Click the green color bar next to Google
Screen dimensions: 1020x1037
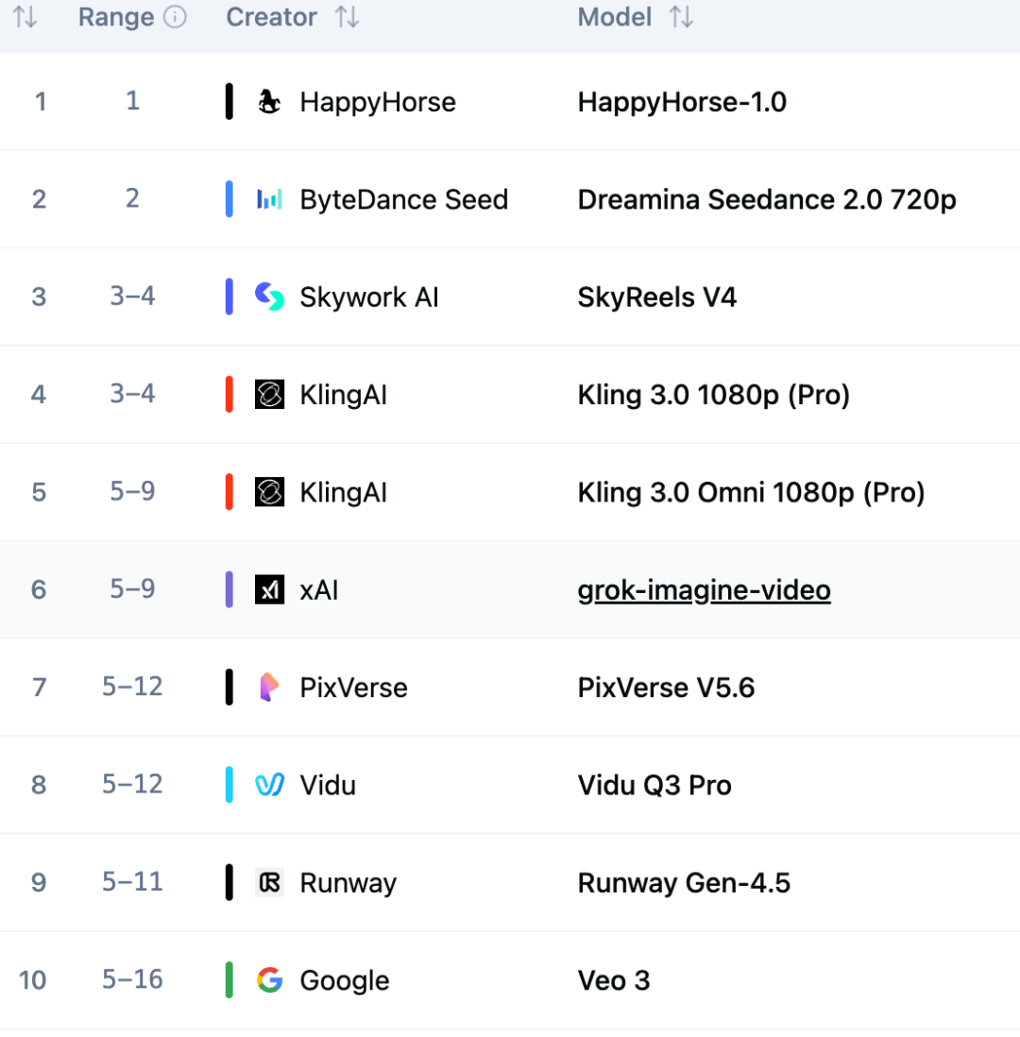(x=229, y=980)
